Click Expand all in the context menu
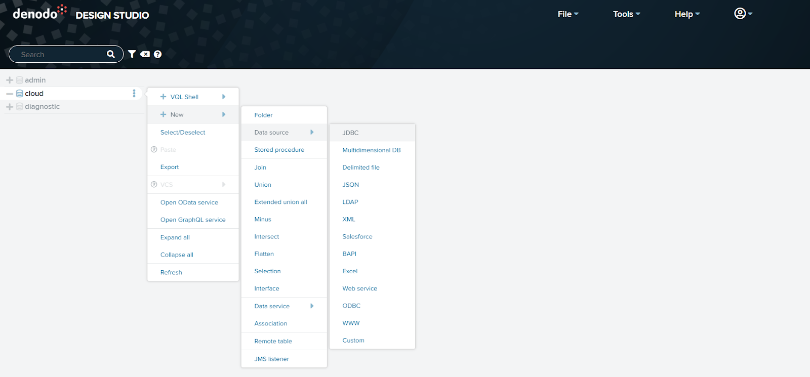810x377 pixels. click(x=193, y=237)
